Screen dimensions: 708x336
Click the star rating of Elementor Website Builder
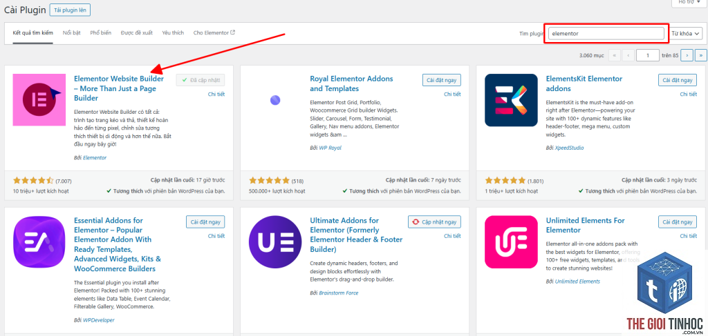(33, 181)
